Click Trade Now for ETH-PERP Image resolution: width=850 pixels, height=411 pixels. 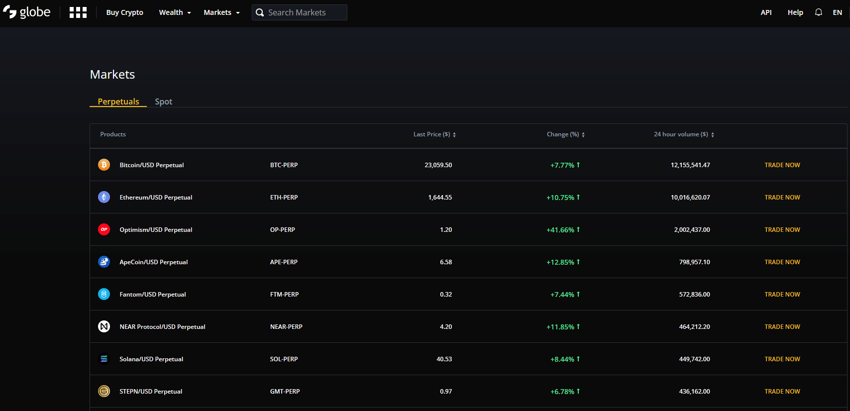(782, 197)
